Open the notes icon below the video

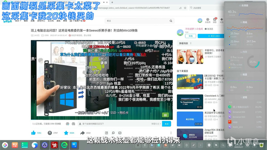point(106,133)
